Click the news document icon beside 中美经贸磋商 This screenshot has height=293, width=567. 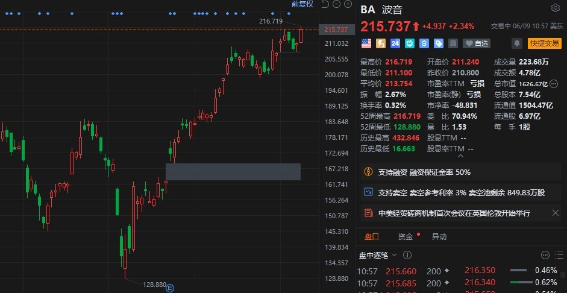pos(368,213)
